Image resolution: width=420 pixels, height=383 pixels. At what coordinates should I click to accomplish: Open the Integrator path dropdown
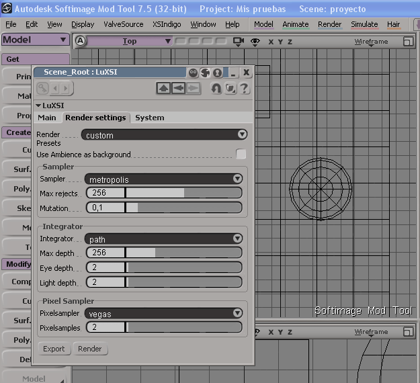(163, 239)
